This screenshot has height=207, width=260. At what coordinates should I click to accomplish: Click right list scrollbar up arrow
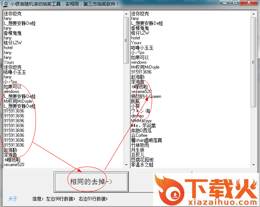pyautogui.click(x=254, y=13)
